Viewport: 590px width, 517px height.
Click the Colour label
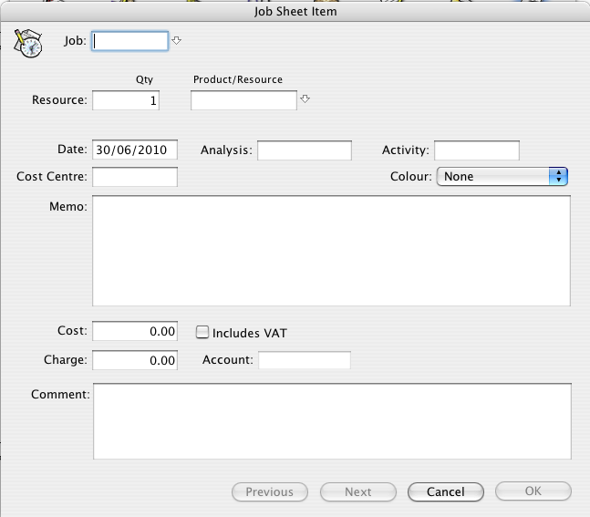(411, 177)
